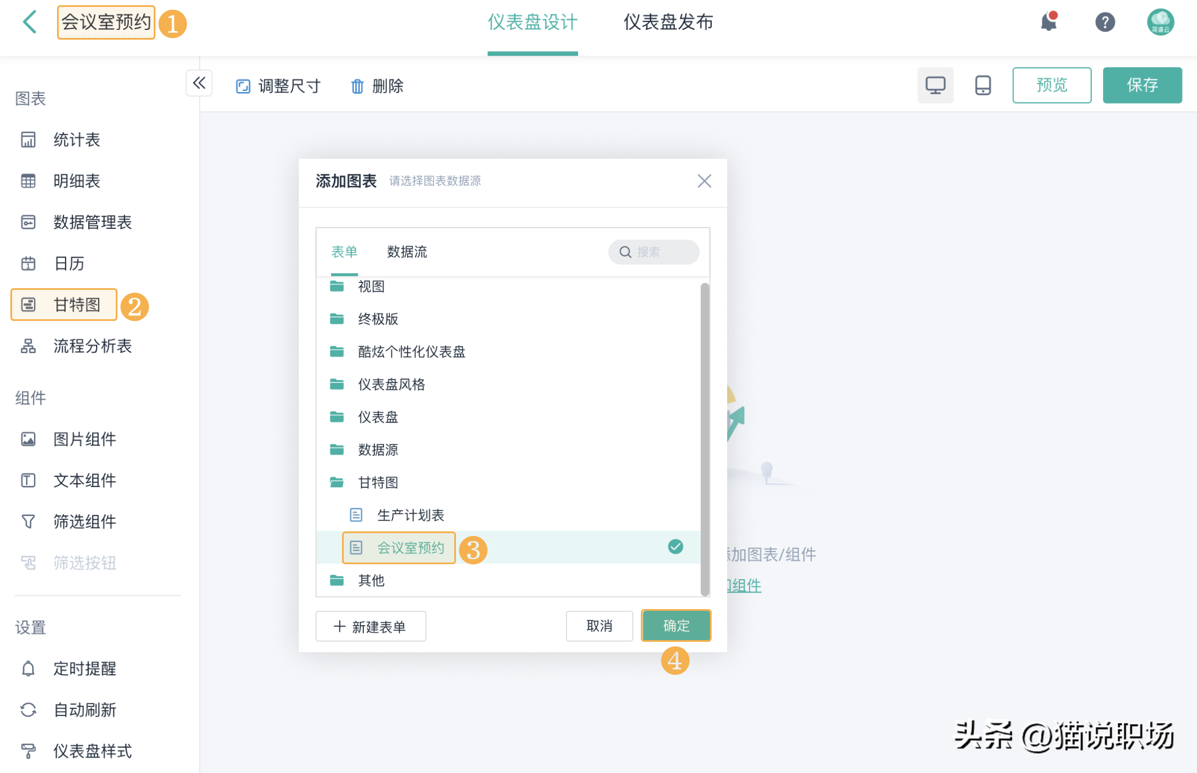
Task: Click the 搜索 search field
Action: pos(660,252)
